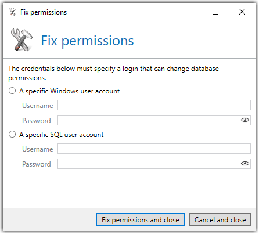Show the SQL account password using the eye icon
Viewport: 259px width, 234px height.
(x=244, y=164)
